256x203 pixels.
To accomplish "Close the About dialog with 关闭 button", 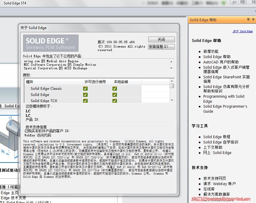I will click(161, 39).
